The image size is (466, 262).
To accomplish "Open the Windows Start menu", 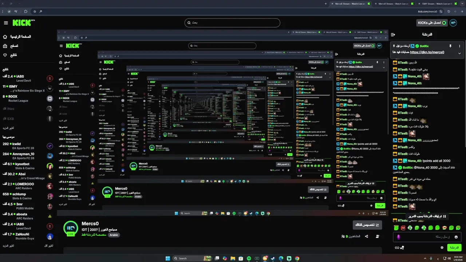I will [x=168, y=258].
